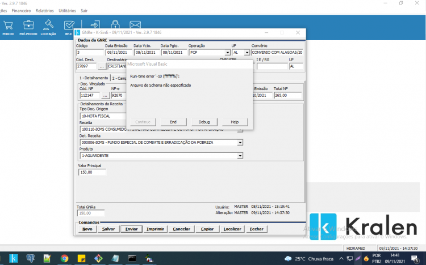Open the NF-E checkmark icon
426x265 pixels.
point(69,28)
